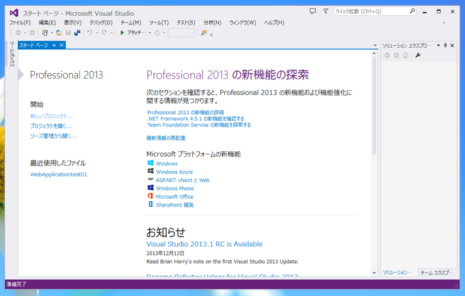
Task: Open Solution Explorer Properties wrench icon
Action: pos(418,55)
